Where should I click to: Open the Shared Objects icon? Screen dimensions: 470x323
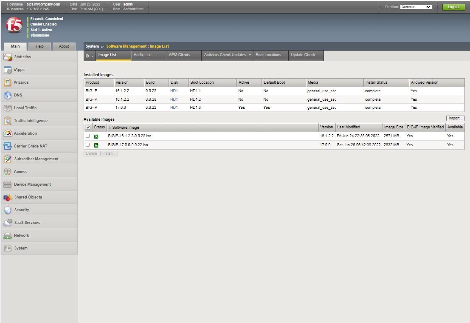[x=8, y=197]
